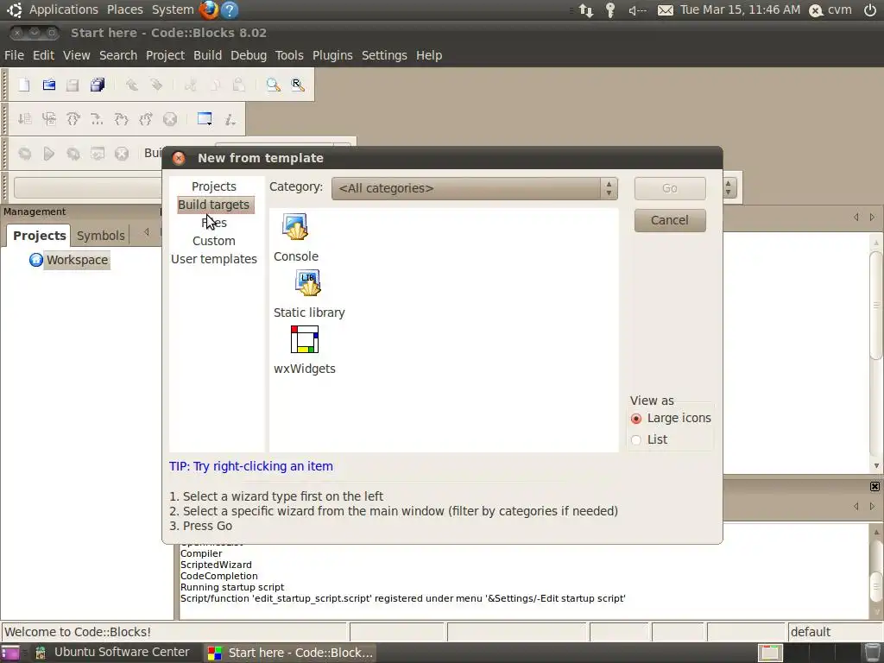Select the wxWidgets template icon

pos(305,339)
